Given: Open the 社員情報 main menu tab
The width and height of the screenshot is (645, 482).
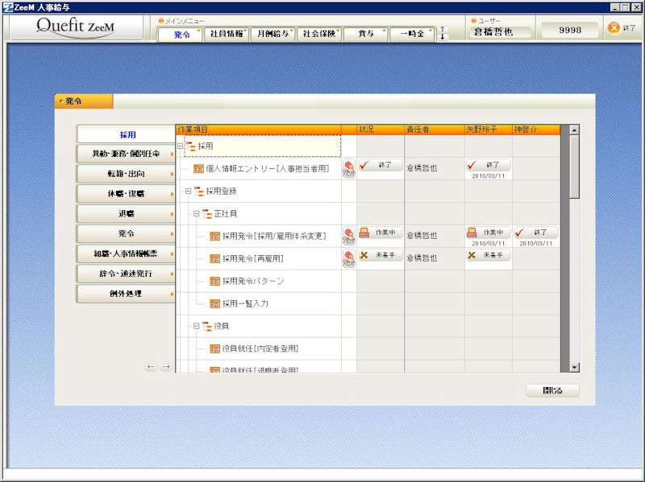Looking at the screenshot, I should pyautogui.click(x=227, y=34).
